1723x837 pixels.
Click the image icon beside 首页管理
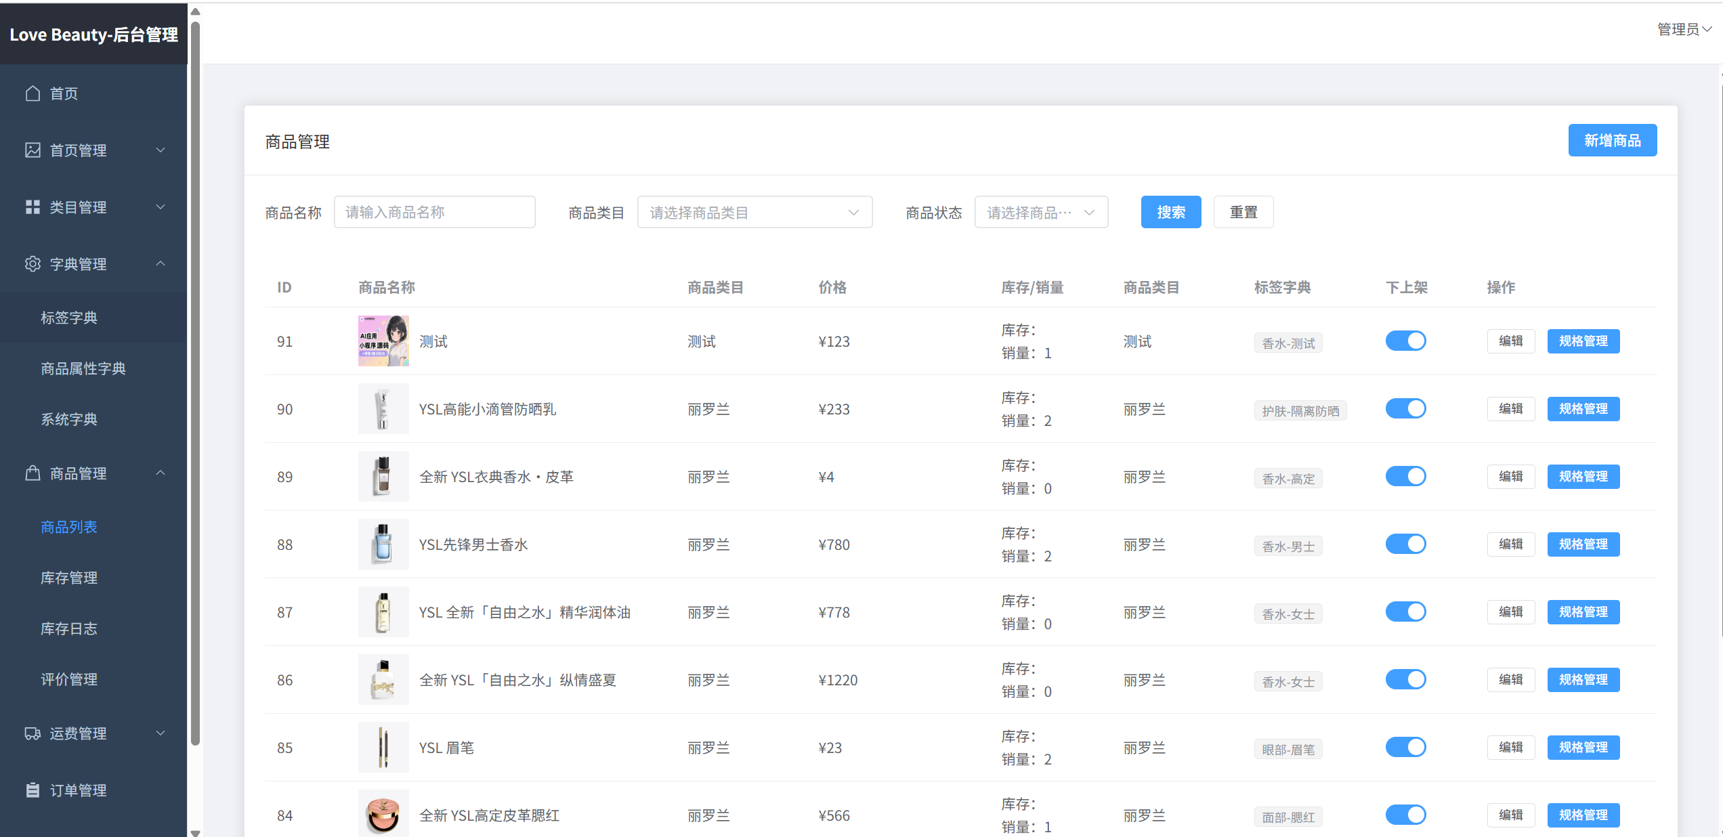click(33, 150)
